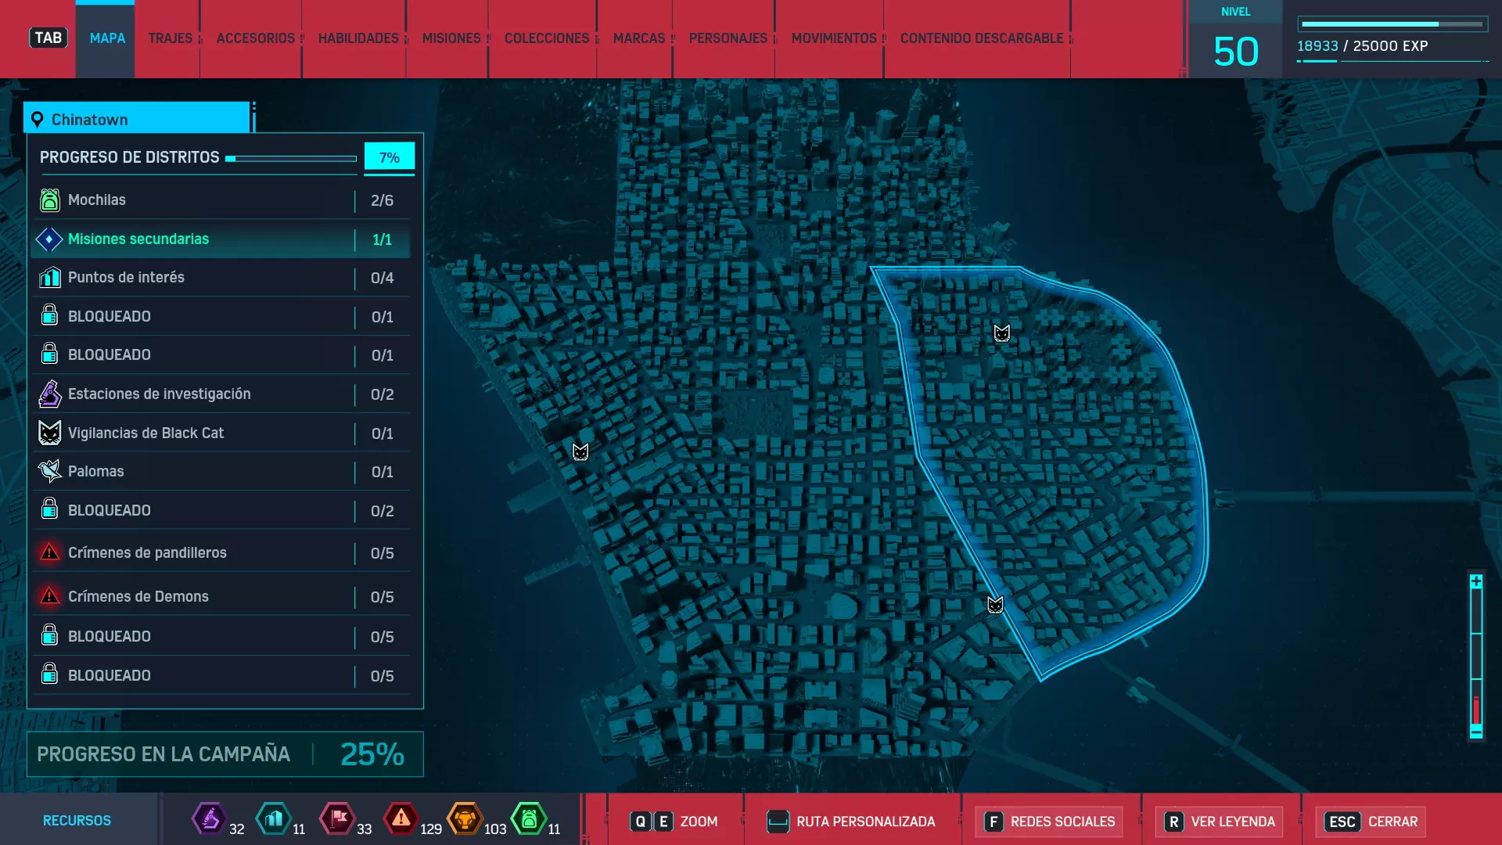Click the Black Cat marker on Chinatown's southwest border
This screenshot has height=845, width=1502.
tap(995, 605)
